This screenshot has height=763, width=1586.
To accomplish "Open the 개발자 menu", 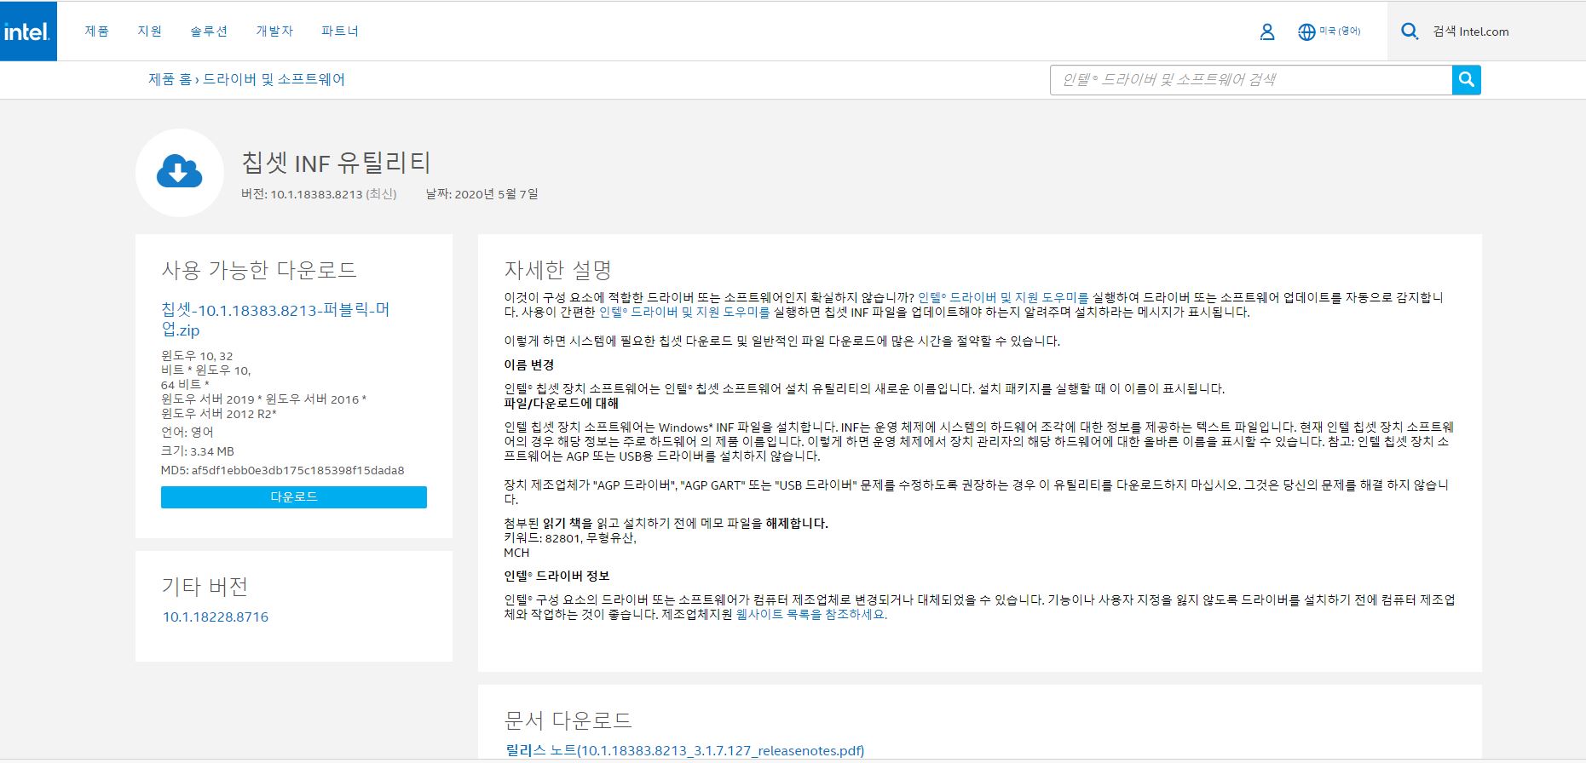I will (274, 31).
